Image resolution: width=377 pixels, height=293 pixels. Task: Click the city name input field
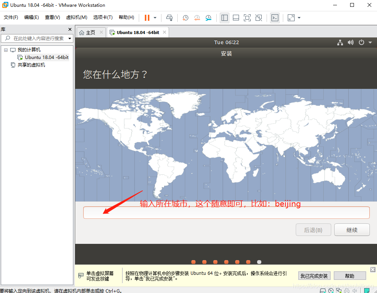point(226,212)
